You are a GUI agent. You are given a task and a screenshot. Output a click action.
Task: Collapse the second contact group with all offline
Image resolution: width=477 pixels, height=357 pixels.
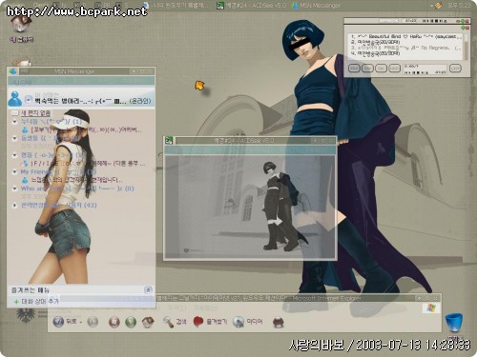14,138
